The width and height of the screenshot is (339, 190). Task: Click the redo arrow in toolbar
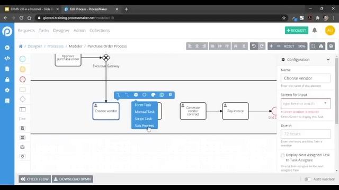(262, 46)
